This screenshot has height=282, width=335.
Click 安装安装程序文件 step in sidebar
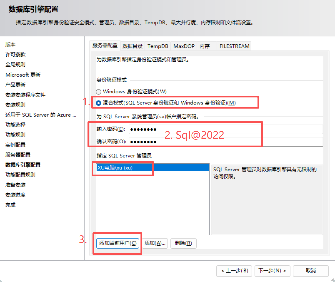click(x=25, y=95)
